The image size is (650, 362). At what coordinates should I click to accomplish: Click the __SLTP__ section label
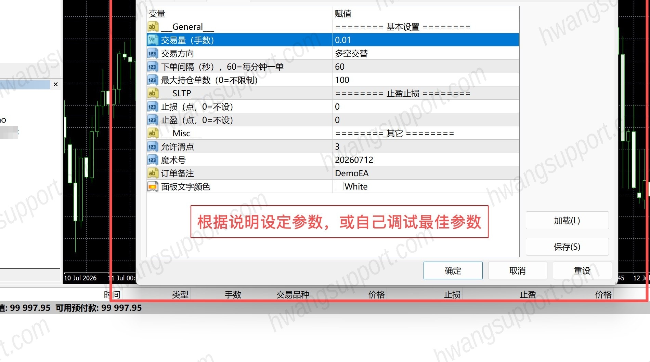182,93
